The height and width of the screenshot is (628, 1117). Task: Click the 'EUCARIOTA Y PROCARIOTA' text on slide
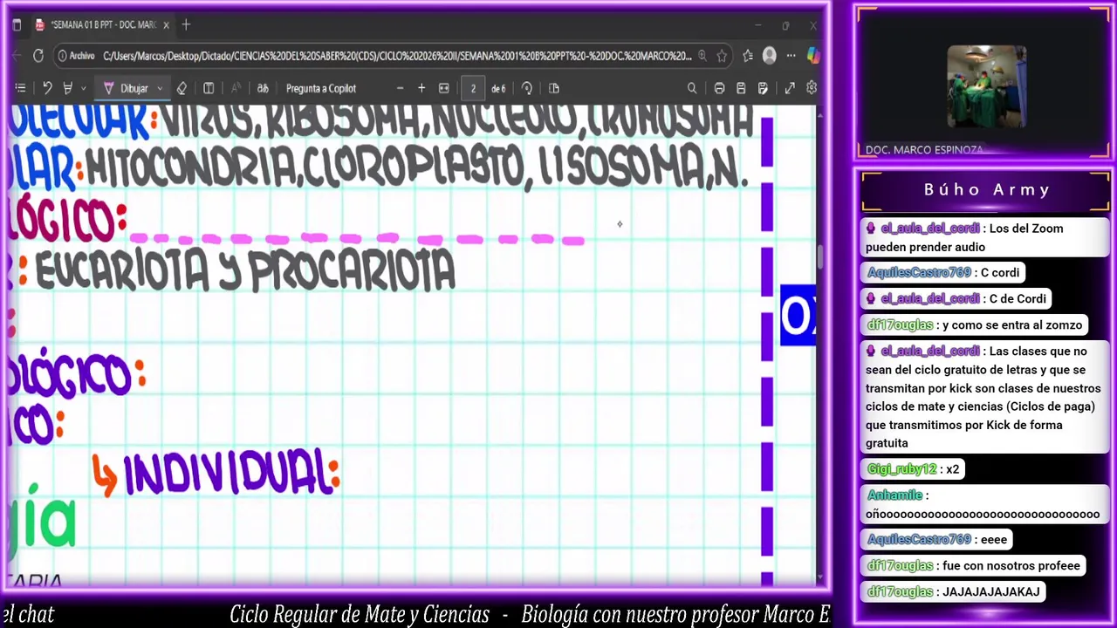tap(245, 270)
